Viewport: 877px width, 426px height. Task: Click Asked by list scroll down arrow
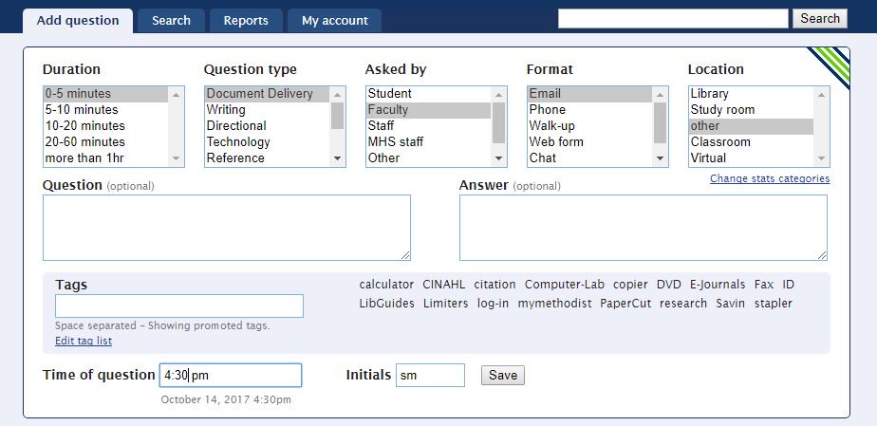499,158
